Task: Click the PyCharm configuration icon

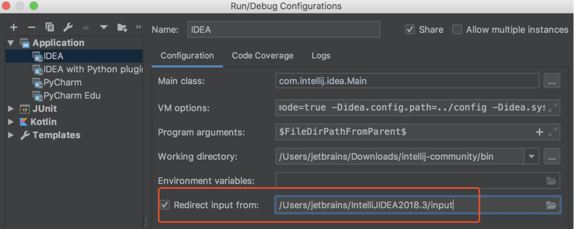Action: coord(37,83)
